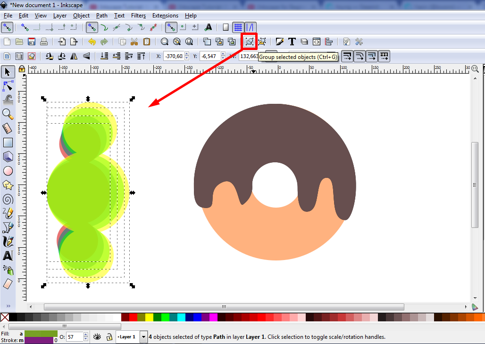The image size is (485, 344).
Task: Activate the zoom magnifier tool
Action: tap(8, 114)
